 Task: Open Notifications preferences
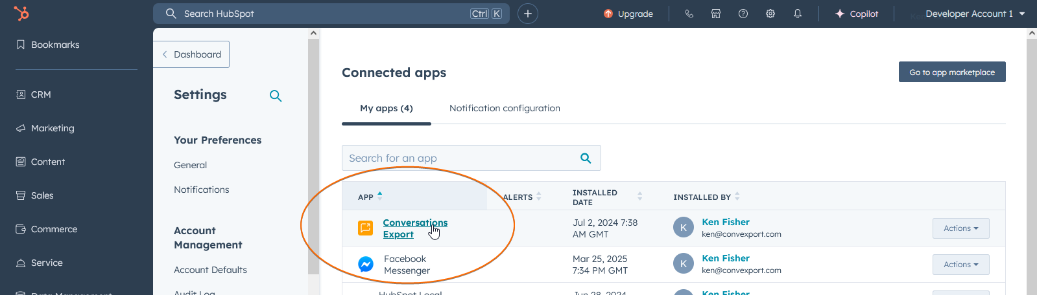coord(202,190)
